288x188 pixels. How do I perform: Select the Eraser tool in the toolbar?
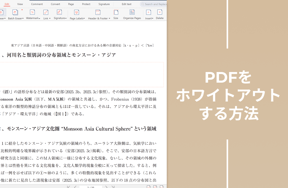[2, 13]
